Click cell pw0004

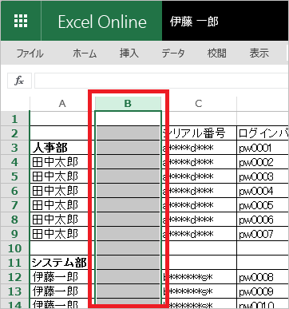point(263,191)
